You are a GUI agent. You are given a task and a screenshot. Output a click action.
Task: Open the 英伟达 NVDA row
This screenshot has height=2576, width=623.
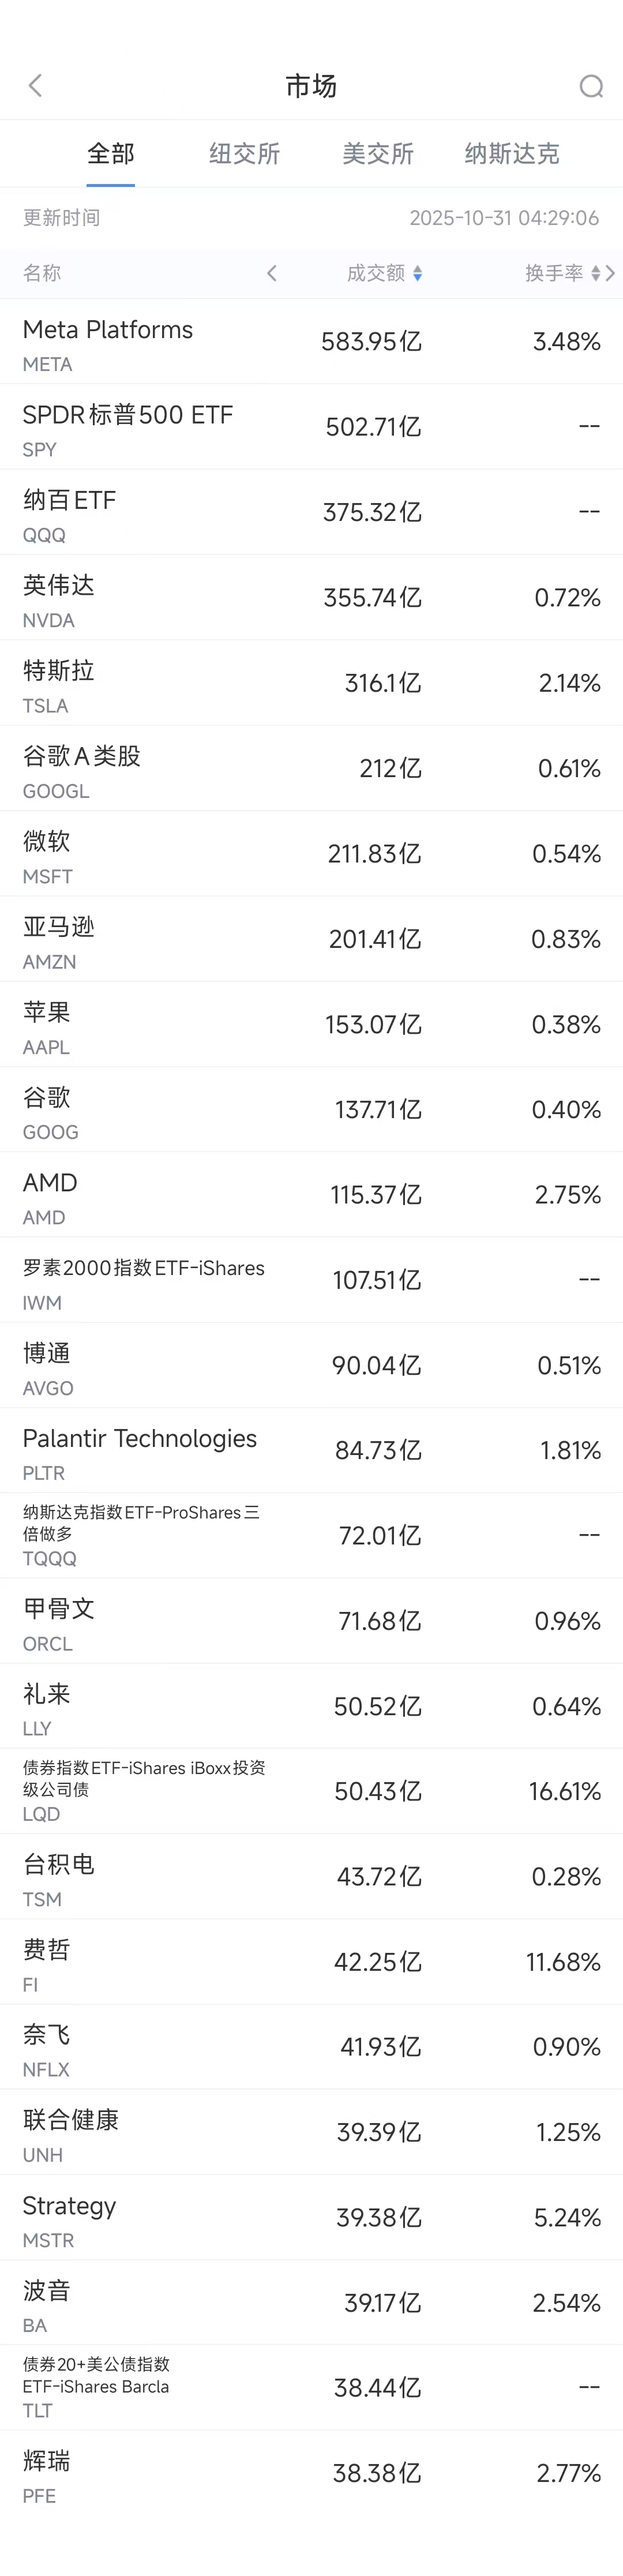(311, 598)
